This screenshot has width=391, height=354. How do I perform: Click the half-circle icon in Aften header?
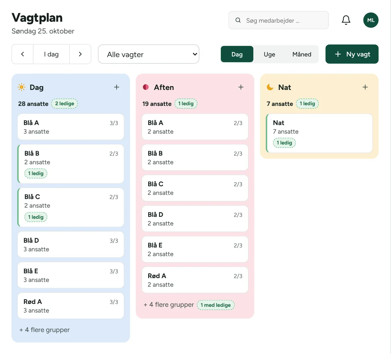pos(146,87)
